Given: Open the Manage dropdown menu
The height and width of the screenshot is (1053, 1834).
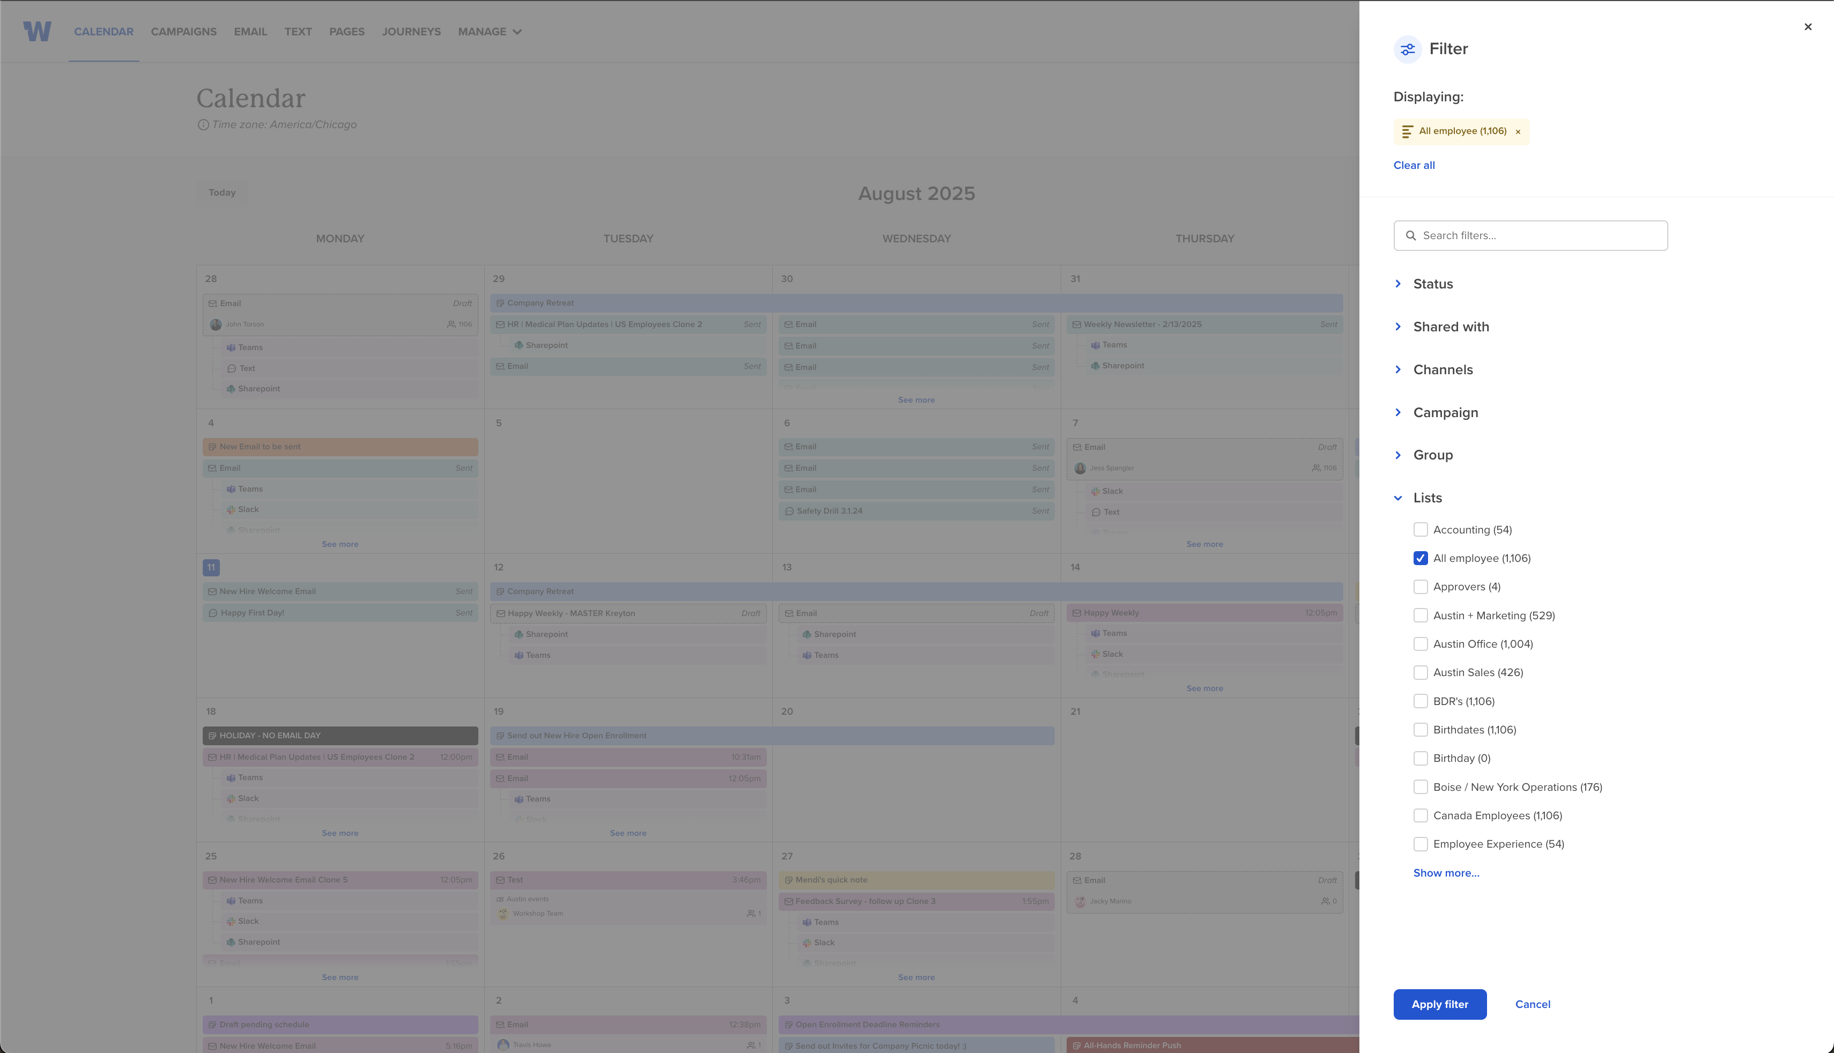Looking at the screenshot, I should point(490,32).
